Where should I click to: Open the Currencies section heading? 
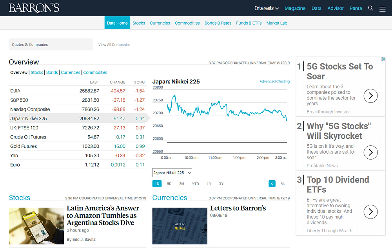[x=169, y=198]
